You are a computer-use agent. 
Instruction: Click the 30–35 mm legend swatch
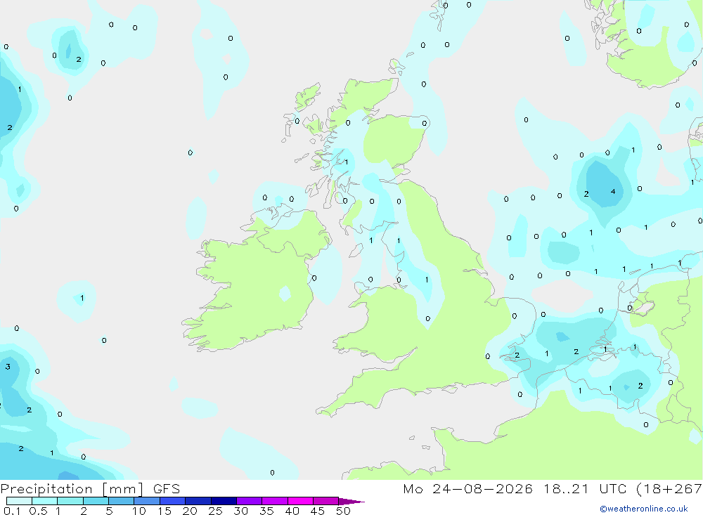pos(250,501)
